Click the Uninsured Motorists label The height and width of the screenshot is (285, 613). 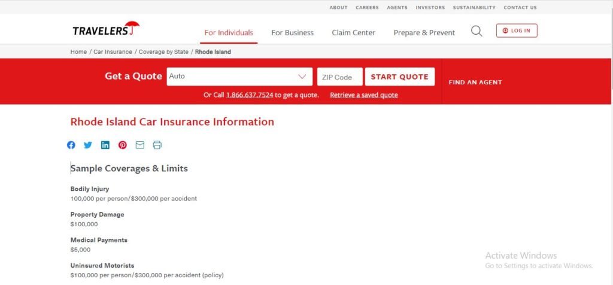(102, 265)
